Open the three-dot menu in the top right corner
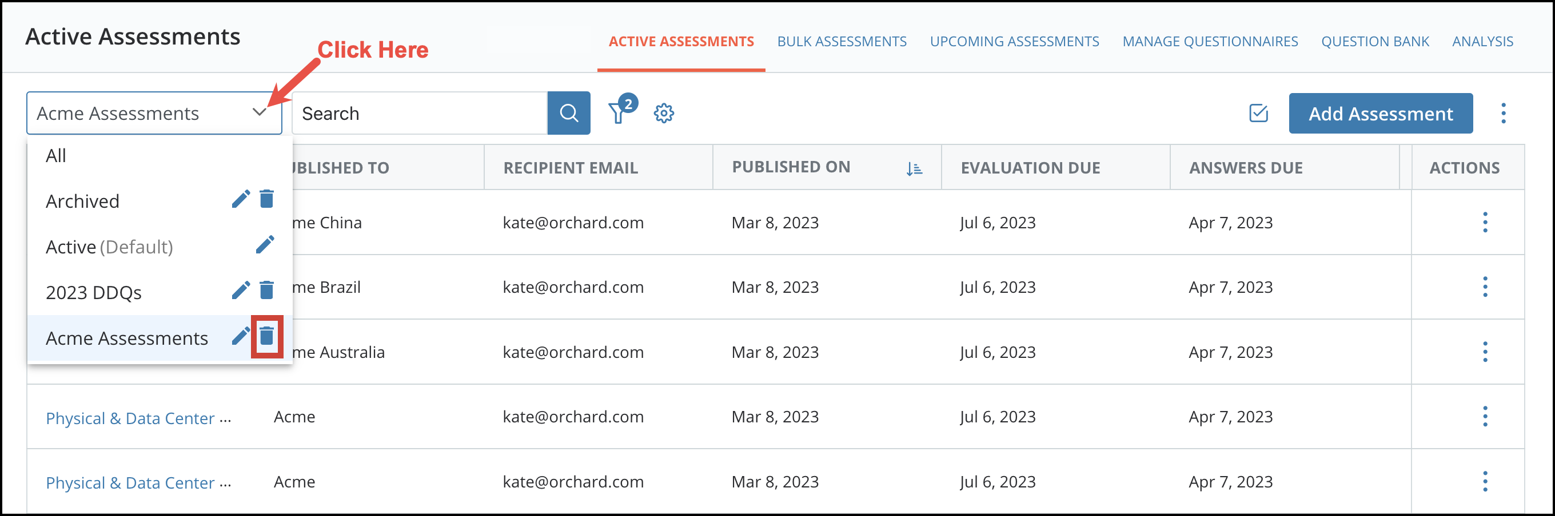 1504,114
